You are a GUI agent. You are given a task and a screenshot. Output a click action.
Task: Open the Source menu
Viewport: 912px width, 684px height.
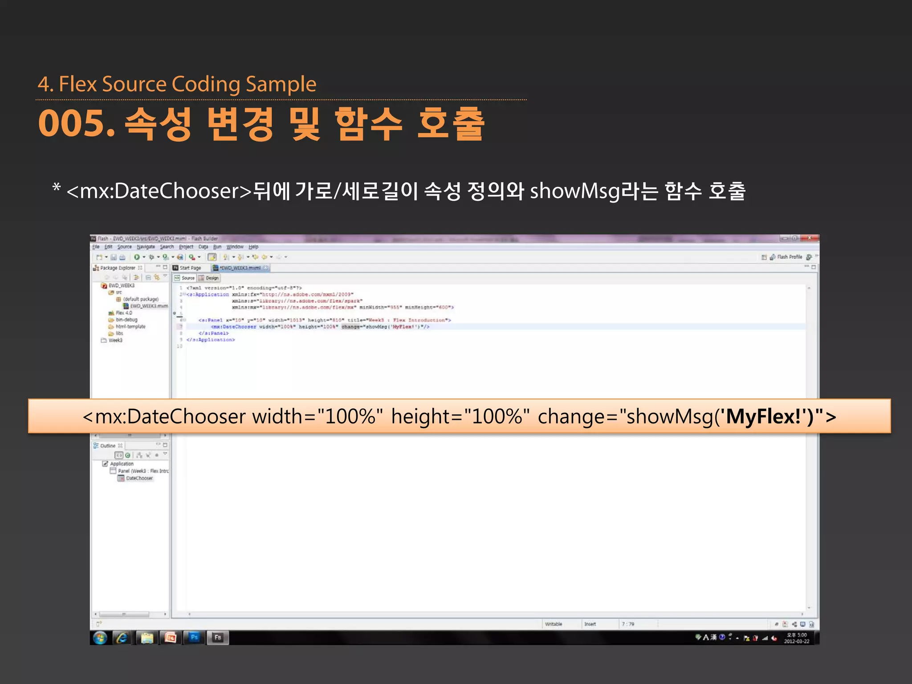[124, 247]
